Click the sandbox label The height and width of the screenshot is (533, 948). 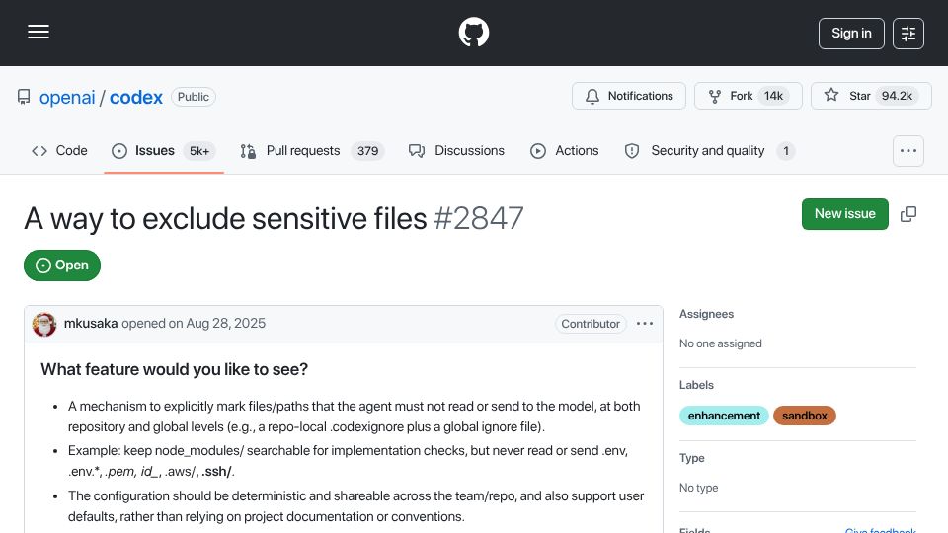pyautogui.click(x=804, y=416)
